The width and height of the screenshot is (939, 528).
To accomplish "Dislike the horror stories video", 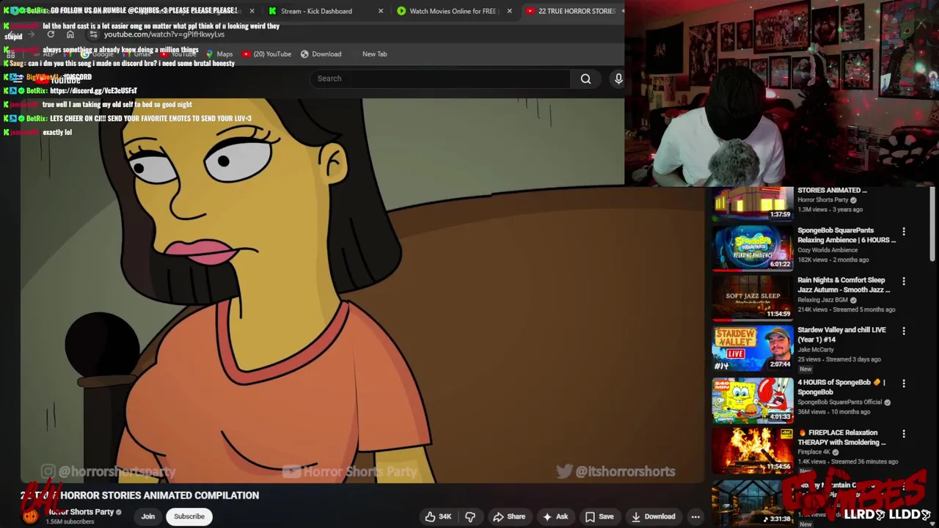I will [470, 516].
